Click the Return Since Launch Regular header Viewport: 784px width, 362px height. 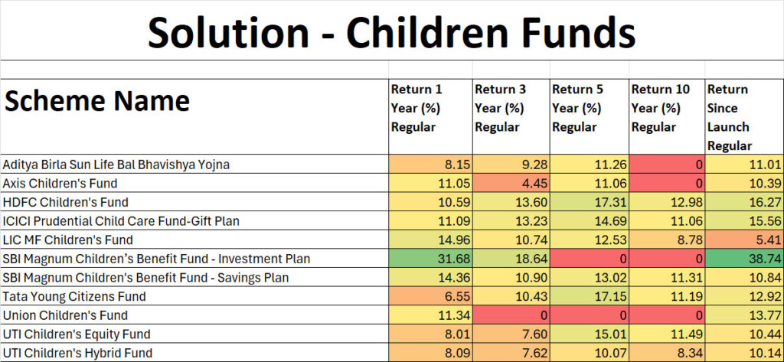pyautogui.click(x=744, y=116)
